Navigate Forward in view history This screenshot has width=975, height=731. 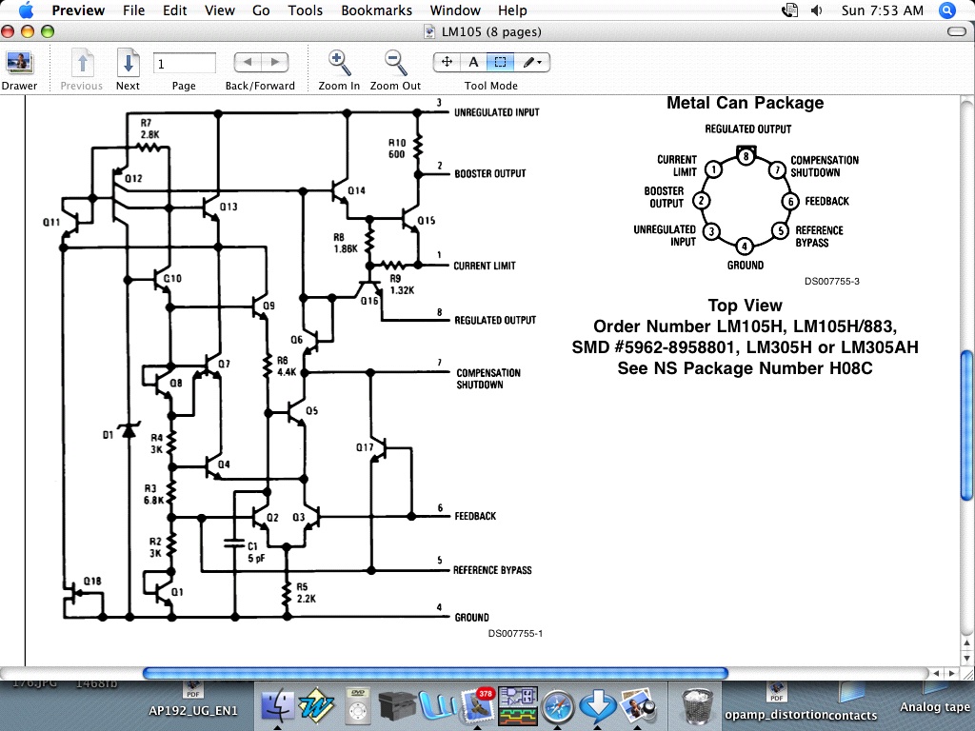[x=274, y=62]
